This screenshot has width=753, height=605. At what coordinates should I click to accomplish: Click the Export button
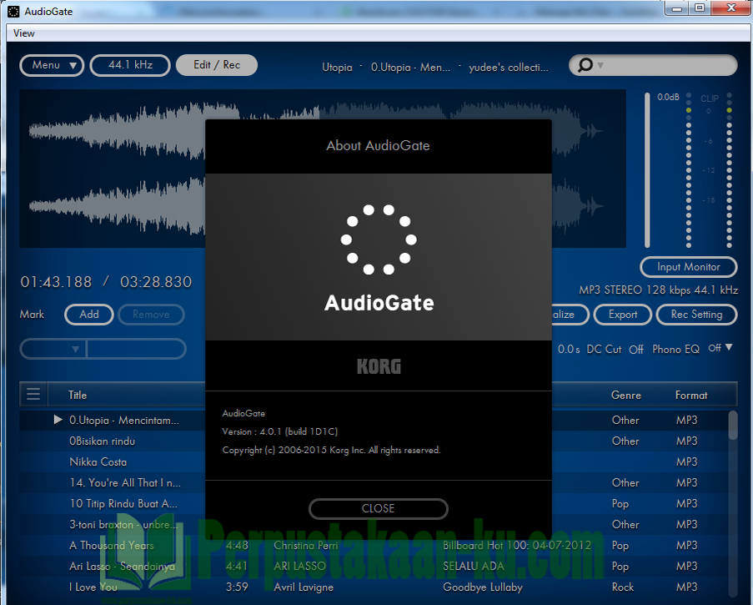click(622, 315)
